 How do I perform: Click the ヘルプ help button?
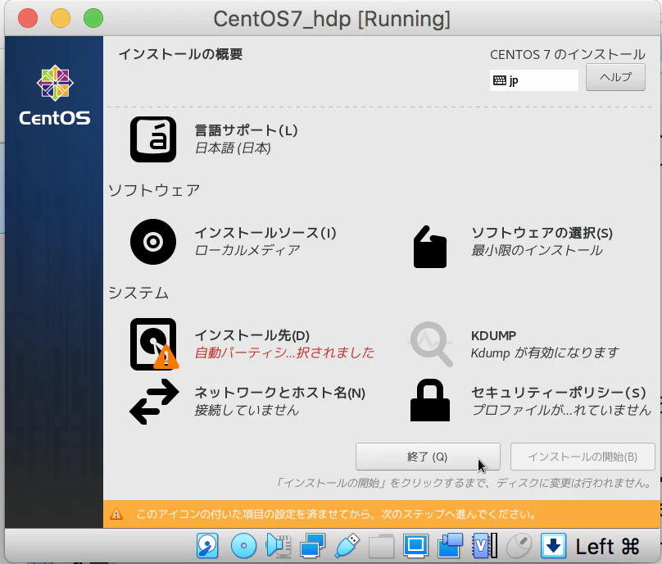click(615, 77)
